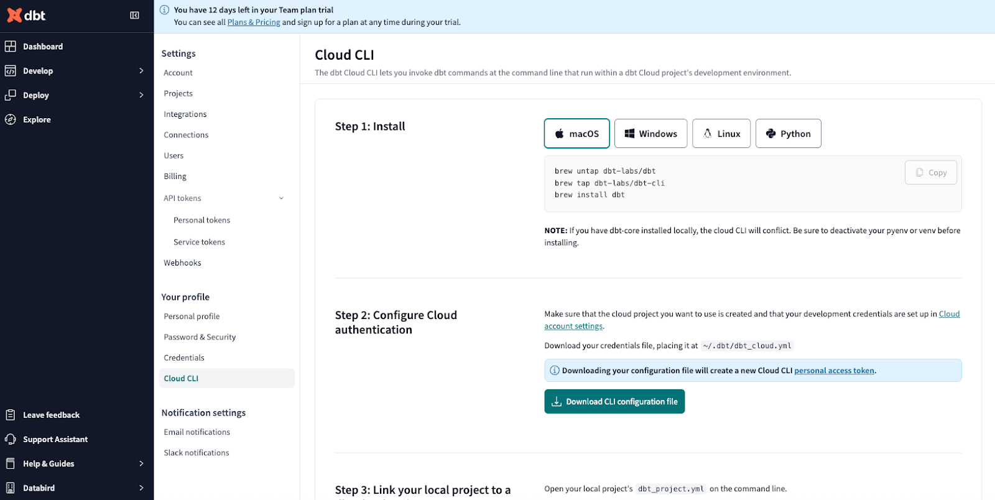995x500 pixels.
Task: Expand the Help & Guides chevron
Action: tap(141, 463)
